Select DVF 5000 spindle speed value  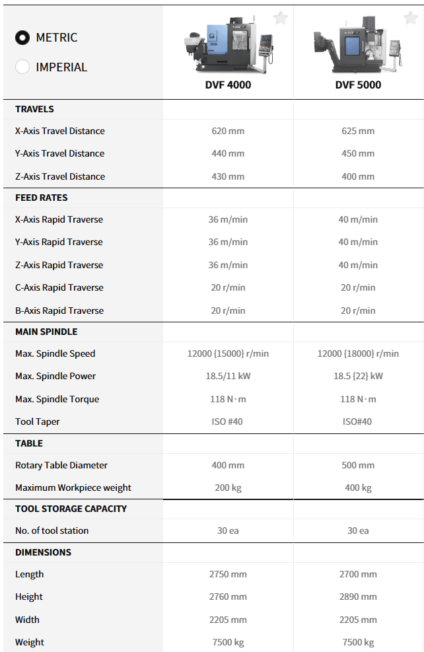358,353
